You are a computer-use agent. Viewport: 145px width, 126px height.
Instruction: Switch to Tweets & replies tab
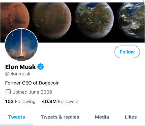(60, 117)
